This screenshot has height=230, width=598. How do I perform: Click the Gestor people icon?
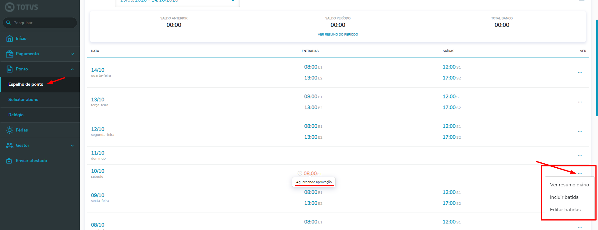click(x=10, y=145)
